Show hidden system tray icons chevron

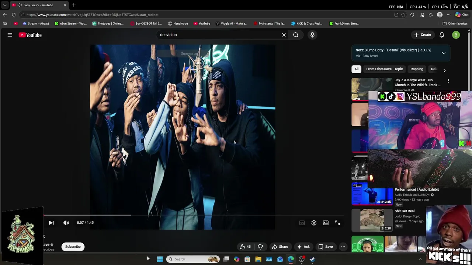click(x=420, y=259)
